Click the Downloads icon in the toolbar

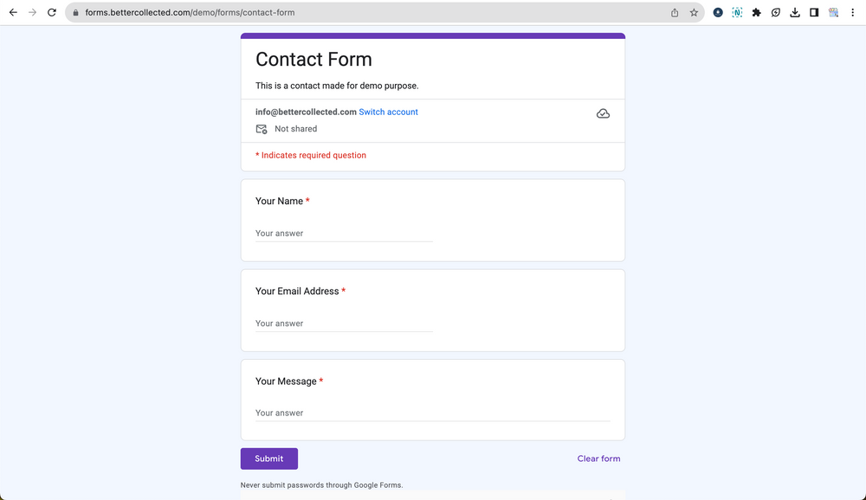(795, 12)
